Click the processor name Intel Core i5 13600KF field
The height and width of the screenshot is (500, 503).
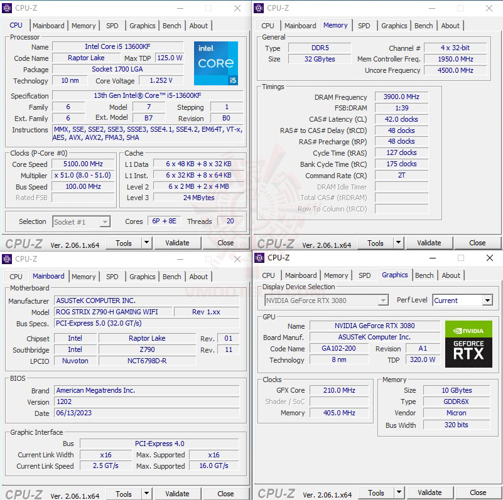pos(117,46)
